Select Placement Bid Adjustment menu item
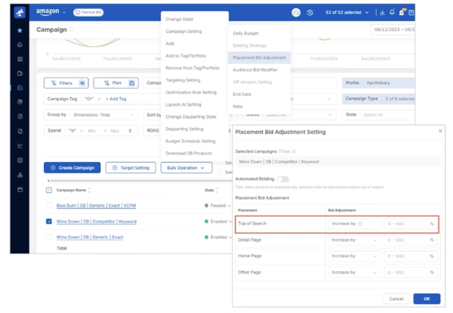 tap(259, 58)
